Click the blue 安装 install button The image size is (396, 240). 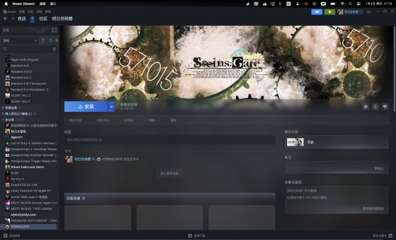click(86, 107)
